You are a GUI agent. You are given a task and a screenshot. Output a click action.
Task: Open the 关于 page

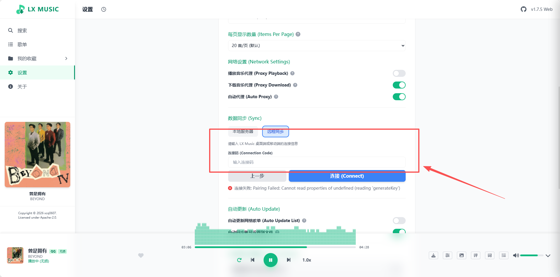pyautogui.click(x=37, y=86)
